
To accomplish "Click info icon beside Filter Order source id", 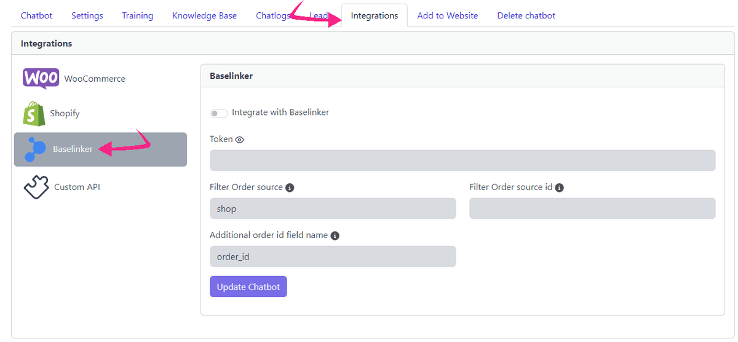I will [x=559, y=188].
